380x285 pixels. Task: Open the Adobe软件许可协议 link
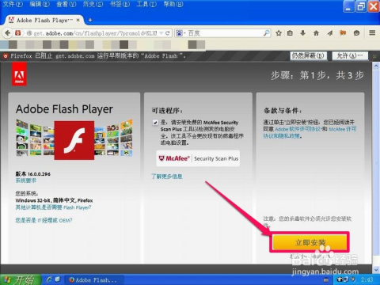(298, 129)
